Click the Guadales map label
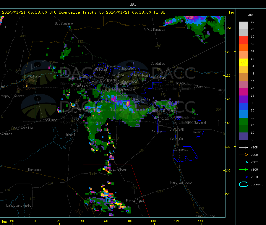The image size is (266, 225). [x=158, y=64]
